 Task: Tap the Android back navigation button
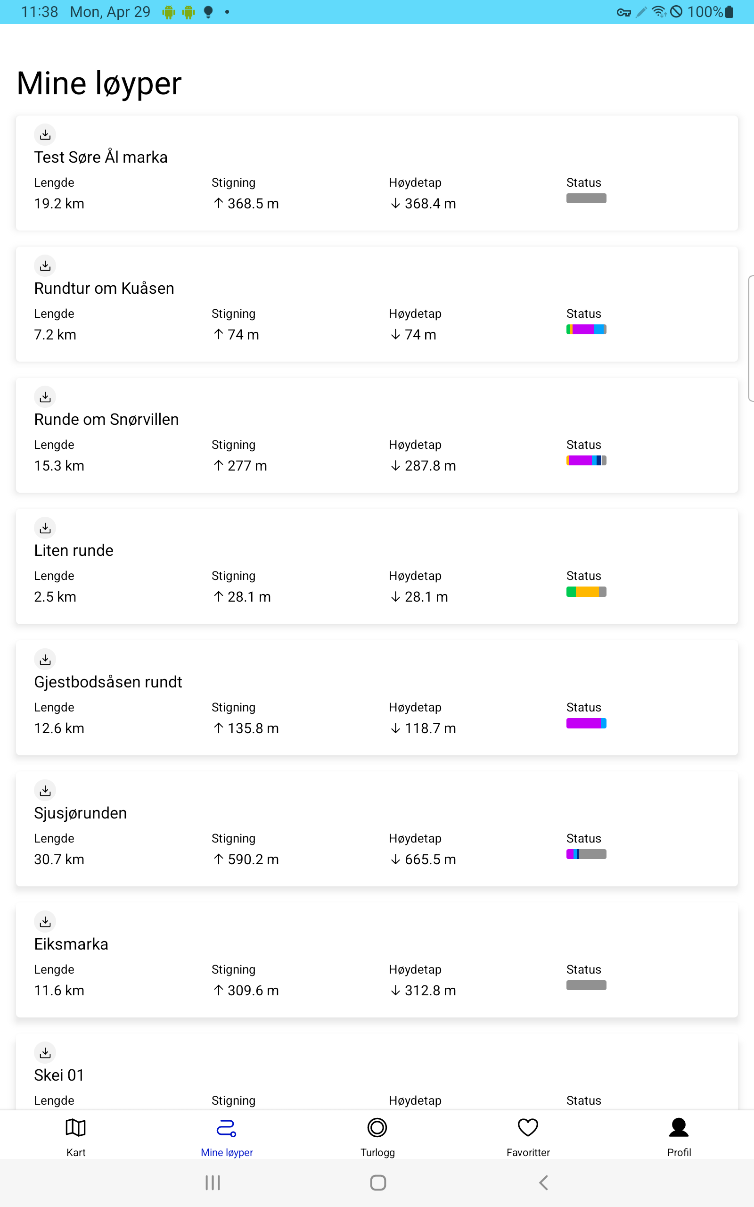543,1182
